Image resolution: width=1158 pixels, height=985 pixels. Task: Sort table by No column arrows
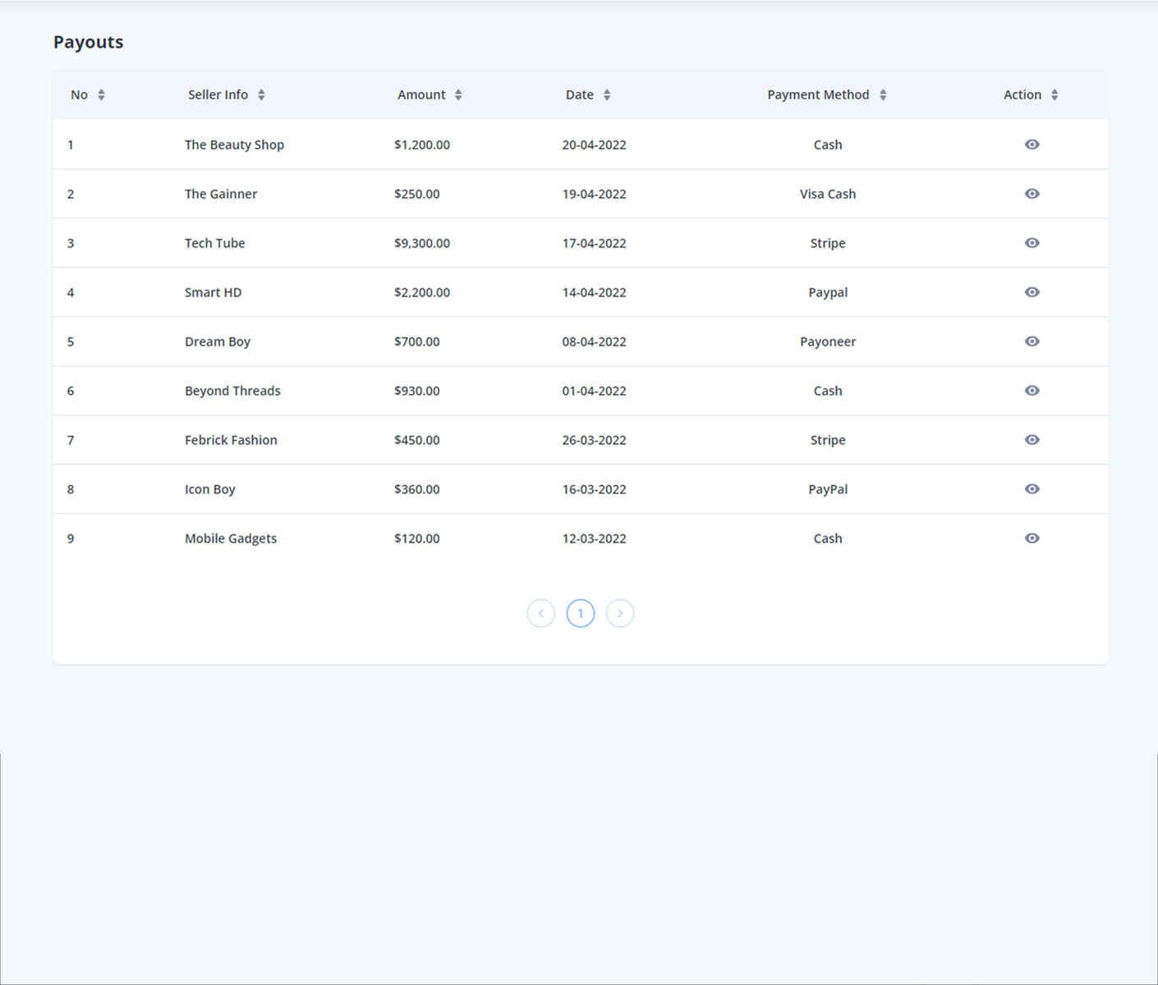pos(101,95)
